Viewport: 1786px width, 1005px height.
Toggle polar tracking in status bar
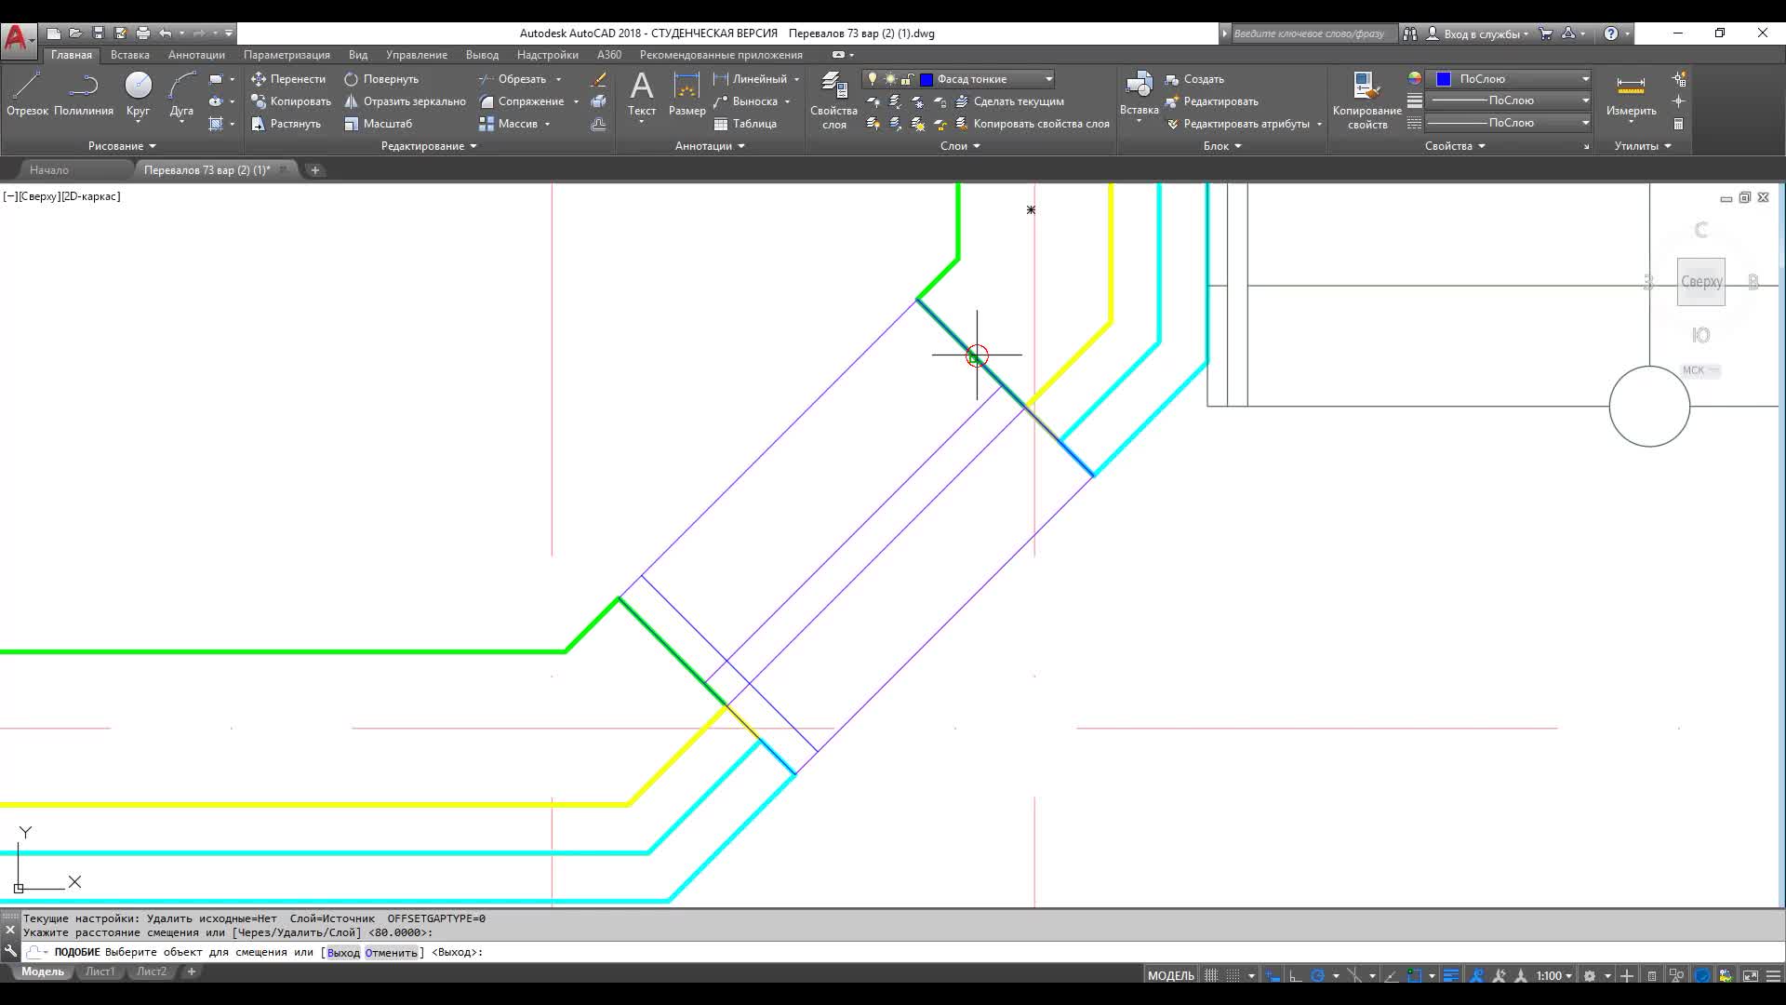(x=1317, y=975)
